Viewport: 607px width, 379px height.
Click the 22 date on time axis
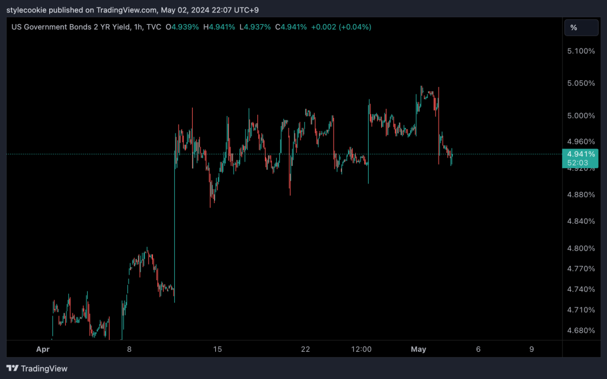(305, 349)
